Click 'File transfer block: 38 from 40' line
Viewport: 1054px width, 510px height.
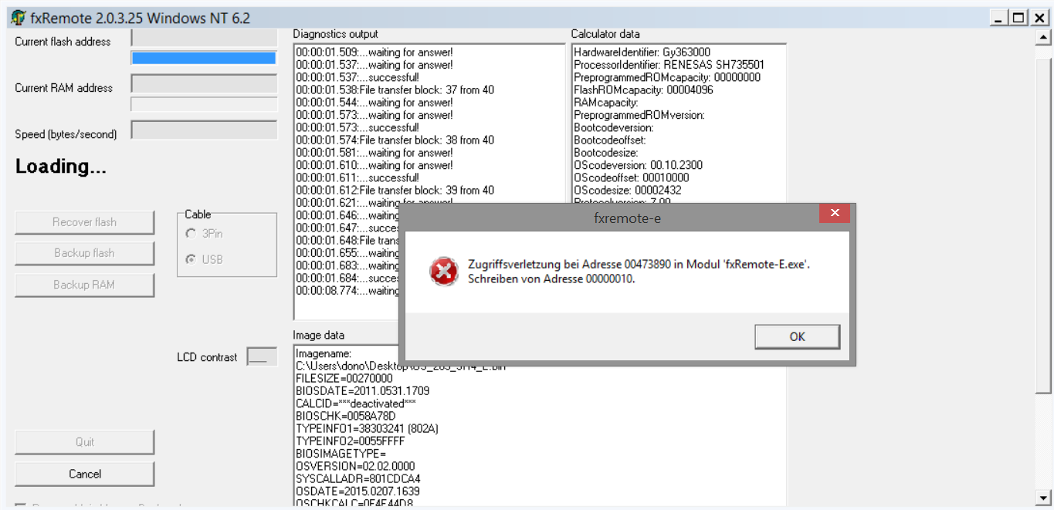pyautogui.click(x=395, y=140)
